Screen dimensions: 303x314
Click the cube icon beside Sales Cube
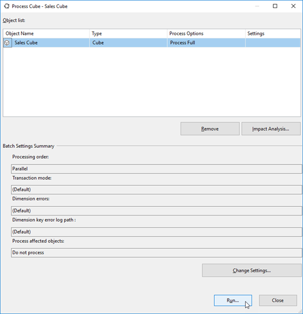pos(7,42)
